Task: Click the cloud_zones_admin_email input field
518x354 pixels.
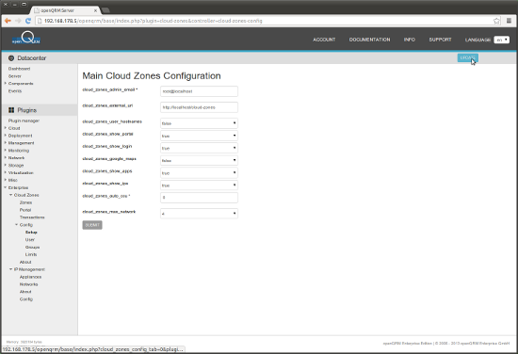Action: 199,91
